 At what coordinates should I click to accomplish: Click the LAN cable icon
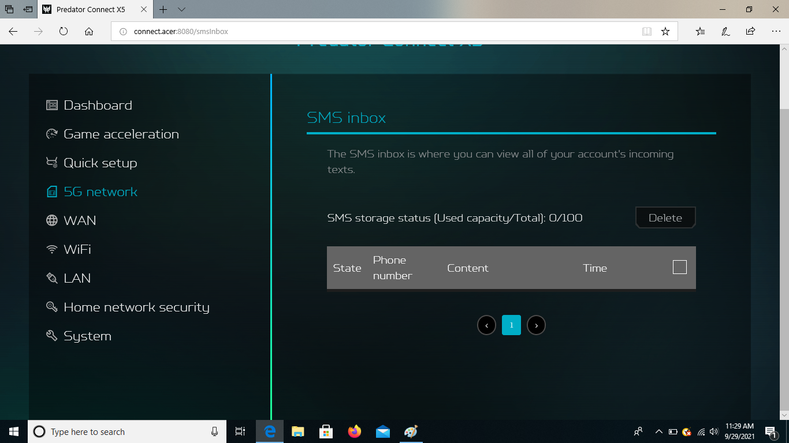(52, 278)
